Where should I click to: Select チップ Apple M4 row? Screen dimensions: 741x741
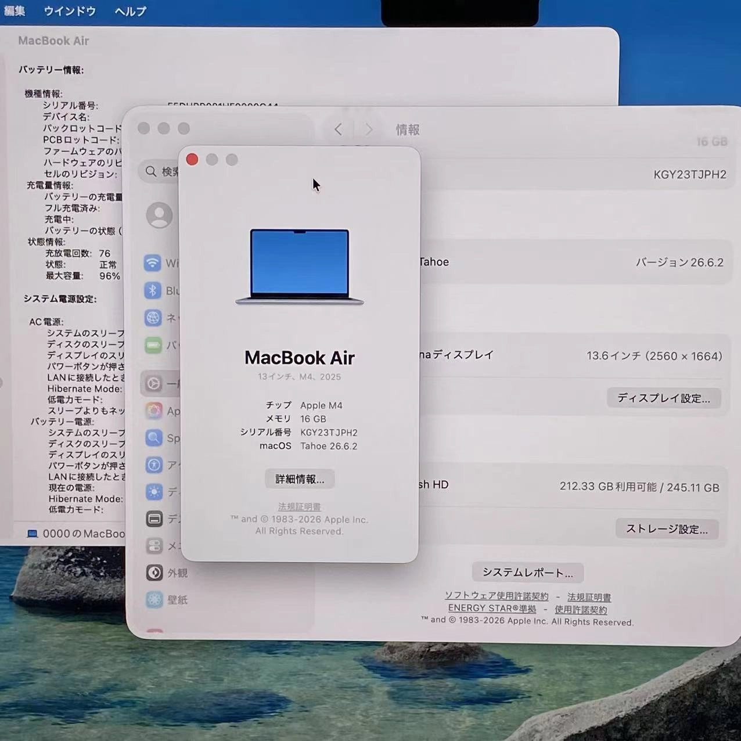coord(304,405)
